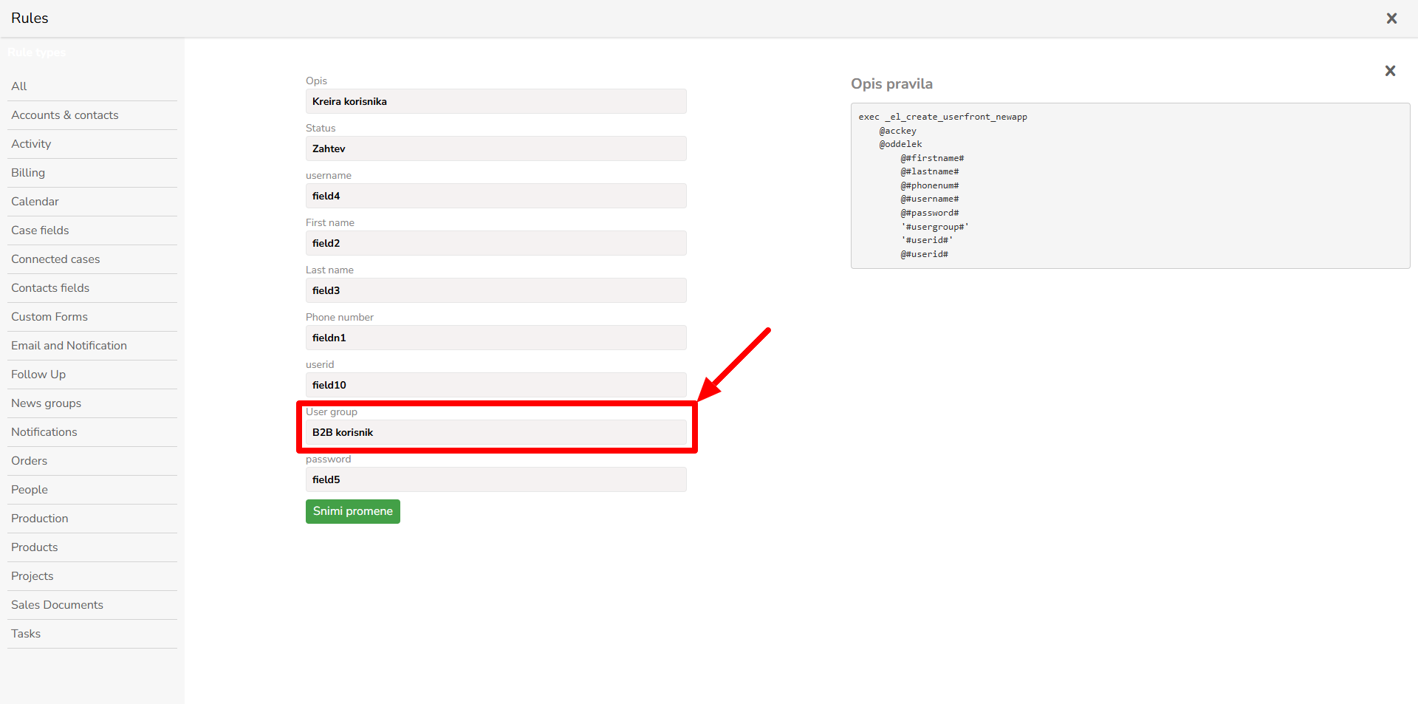Focus the Phone number field

pyautogui.click(x=496, y=338)
